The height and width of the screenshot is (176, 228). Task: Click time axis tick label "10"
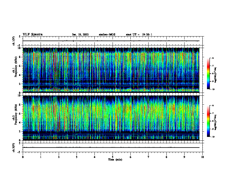click(x=202, y=157)
